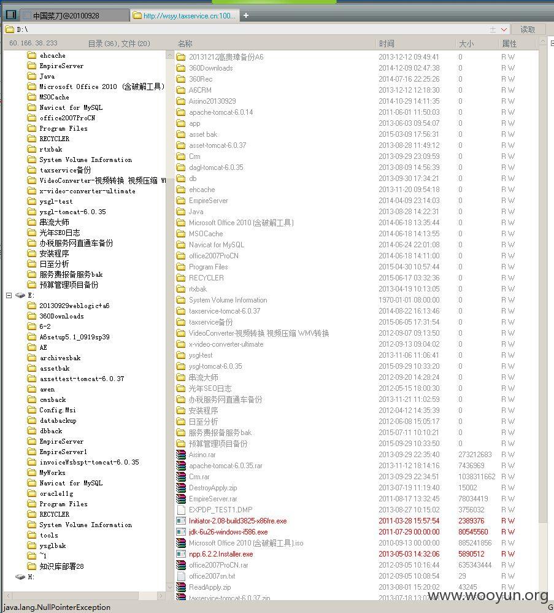Screen dimensions: 554x613
Task: Click the panel layout icon at top-left
Action: click(x=11, y=15)
